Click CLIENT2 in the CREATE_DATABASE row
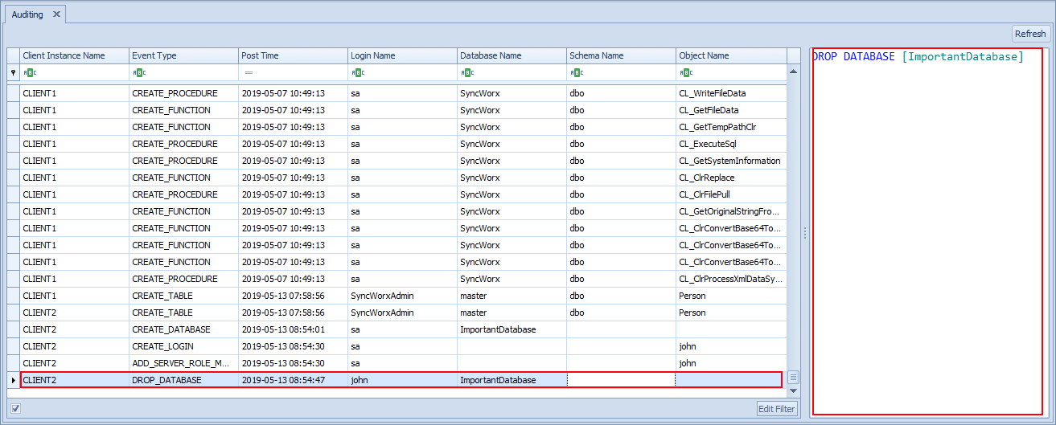The width and height of the screenshot is (1056, 425). point(39,329)
